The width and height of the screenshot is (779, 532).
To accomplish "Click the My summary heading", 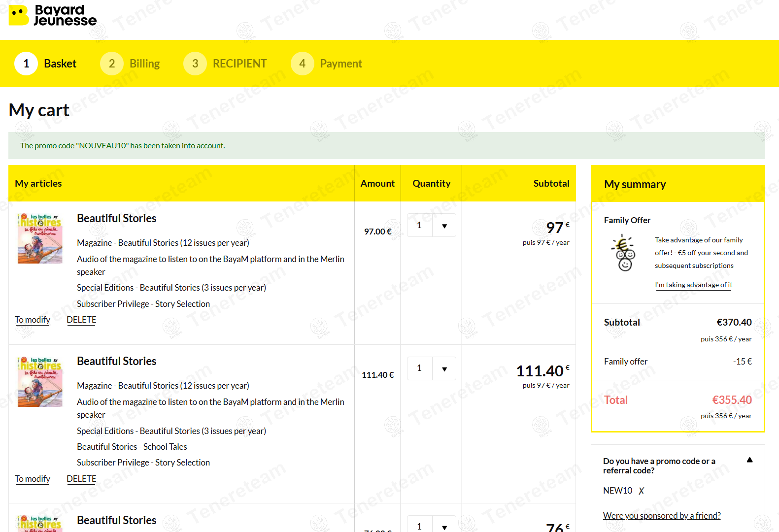I will (635, 184).
